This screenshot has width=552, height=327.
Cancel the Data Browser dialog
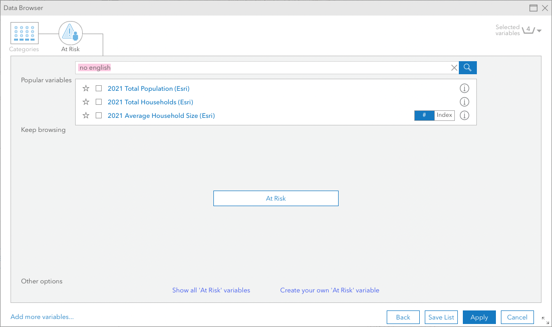(517, 317)
